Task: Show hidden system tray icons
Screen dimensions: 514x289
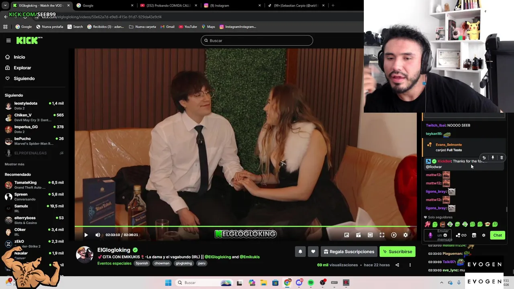Action: click(x=442, y=283)
